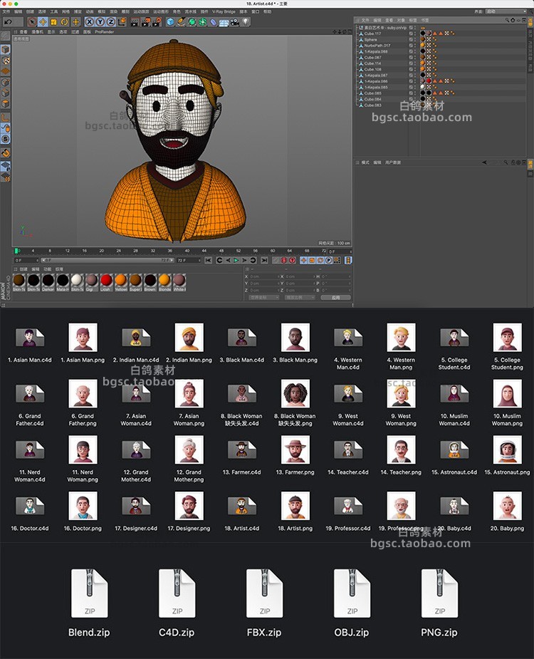Screen dimensions: 534x659
Task: Select the Live Selection tool
Action: click(x=32, y=22)
